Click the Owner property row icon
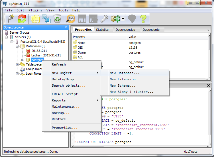The image size is (214, 157). pos(75,52)
